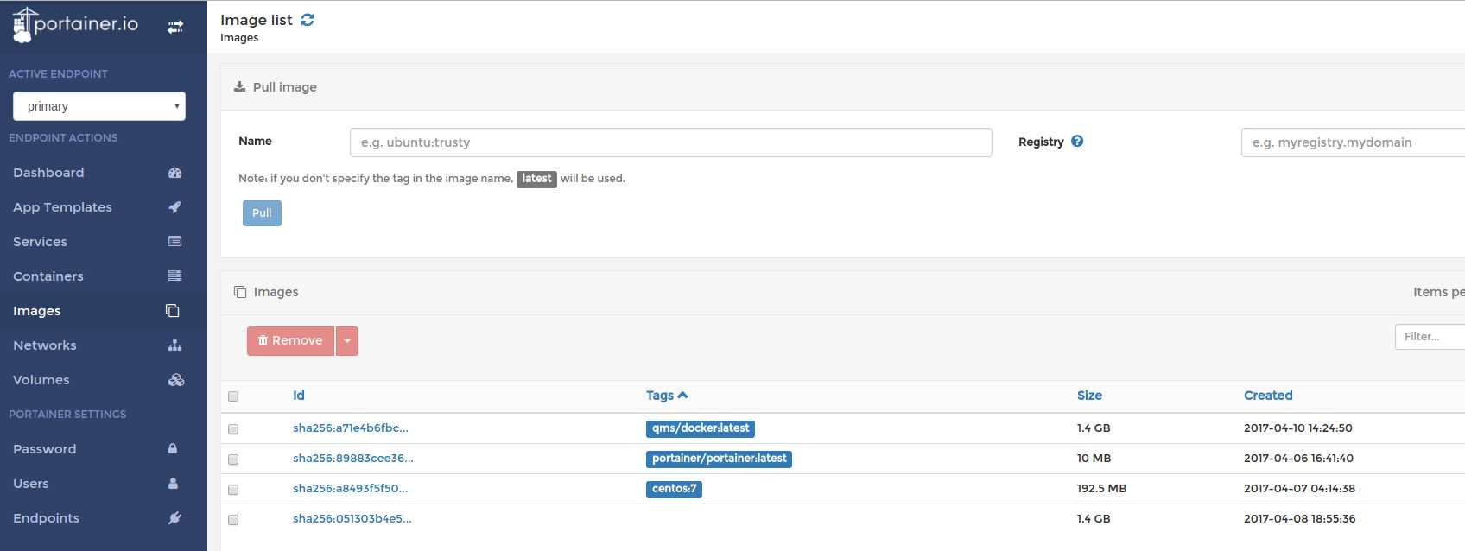Click the Containers server icon
The image size is (1465, 551).
[x=174, y=276]
